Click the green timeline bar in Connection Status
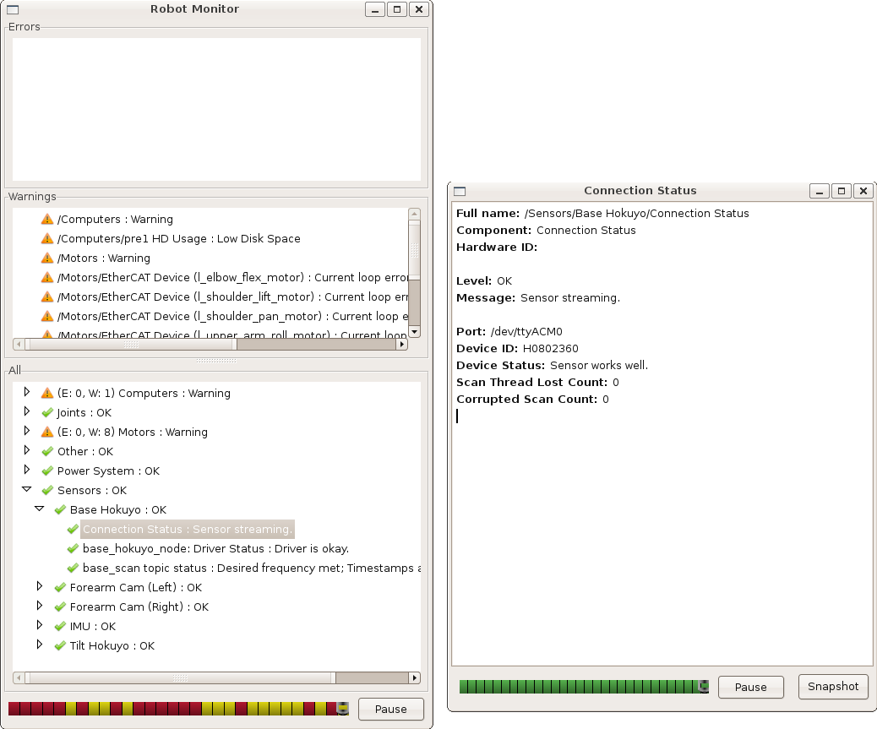Screen dimensions: 877x729 (583, 687)
